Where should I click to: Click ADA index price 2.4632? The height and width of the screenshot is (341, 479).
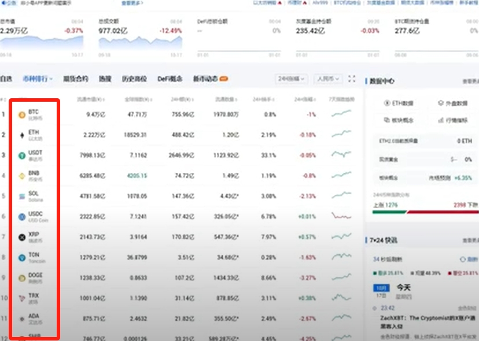tap(138, 318)
